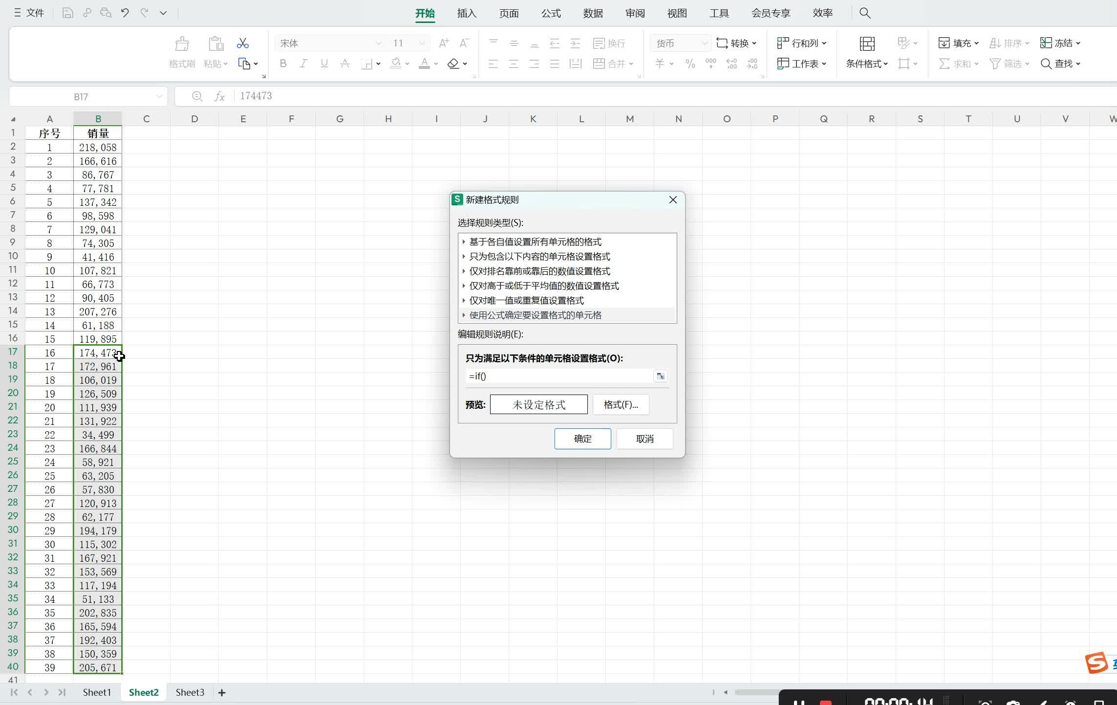Viewport: 1117px width, 705px height.
Task: Switch to the Data (数据) tab
Action: (593, 13)
